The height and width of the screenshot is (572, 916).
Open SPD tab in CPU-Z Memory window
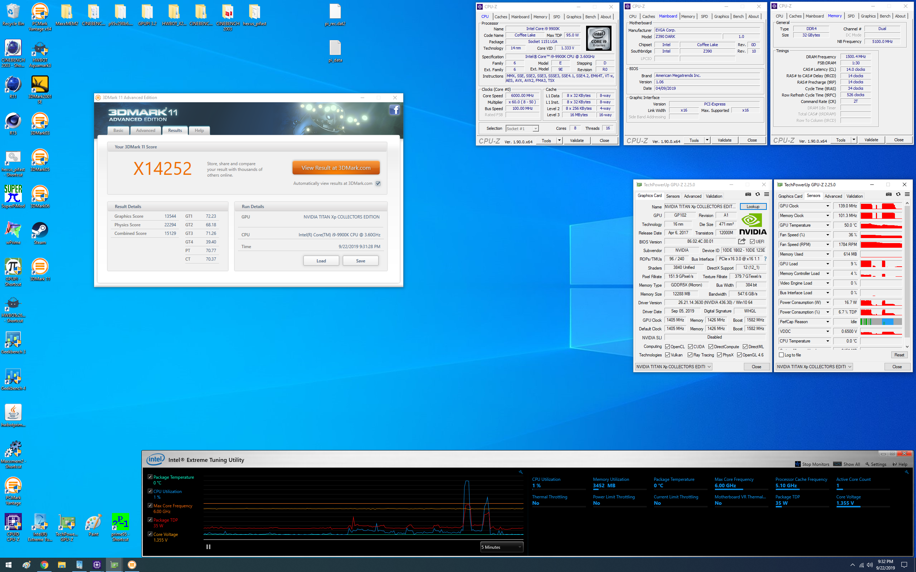click(851, 16)
